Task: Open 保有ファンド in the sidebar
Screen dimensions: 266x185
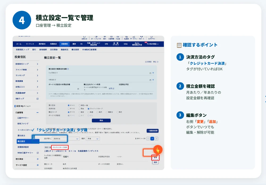Action: 23,124
